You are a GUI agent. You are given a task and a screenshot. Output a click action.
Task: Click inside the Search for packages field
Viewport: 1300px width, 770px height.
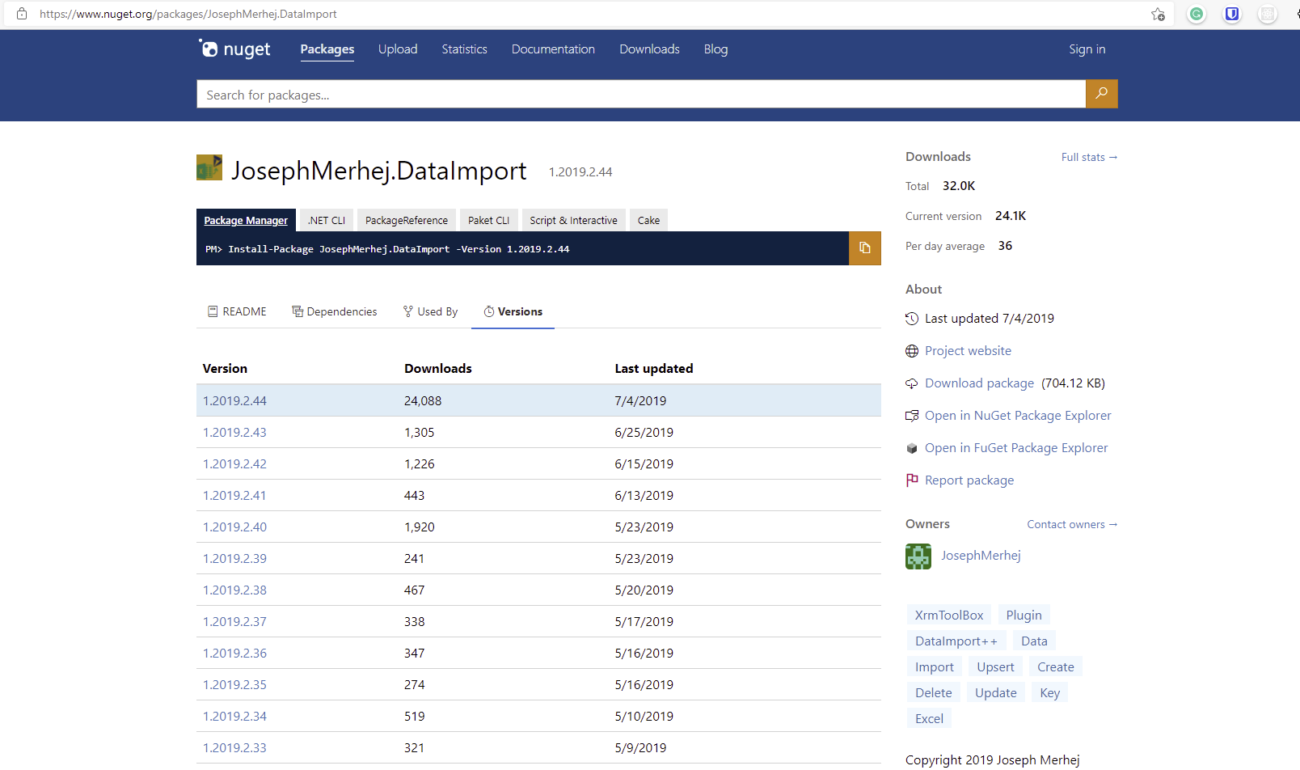(x=566, y=94)
